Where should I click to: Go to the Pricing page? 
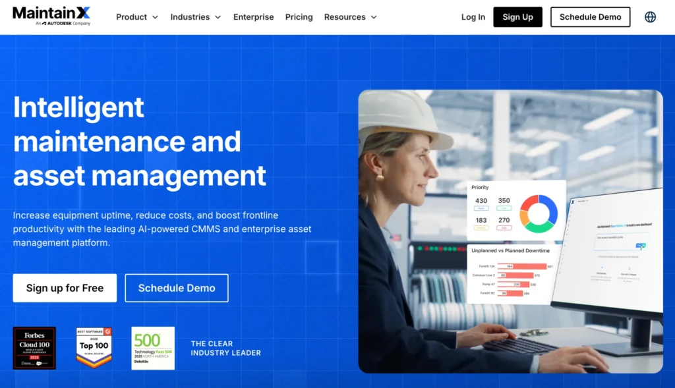(299, 17)
